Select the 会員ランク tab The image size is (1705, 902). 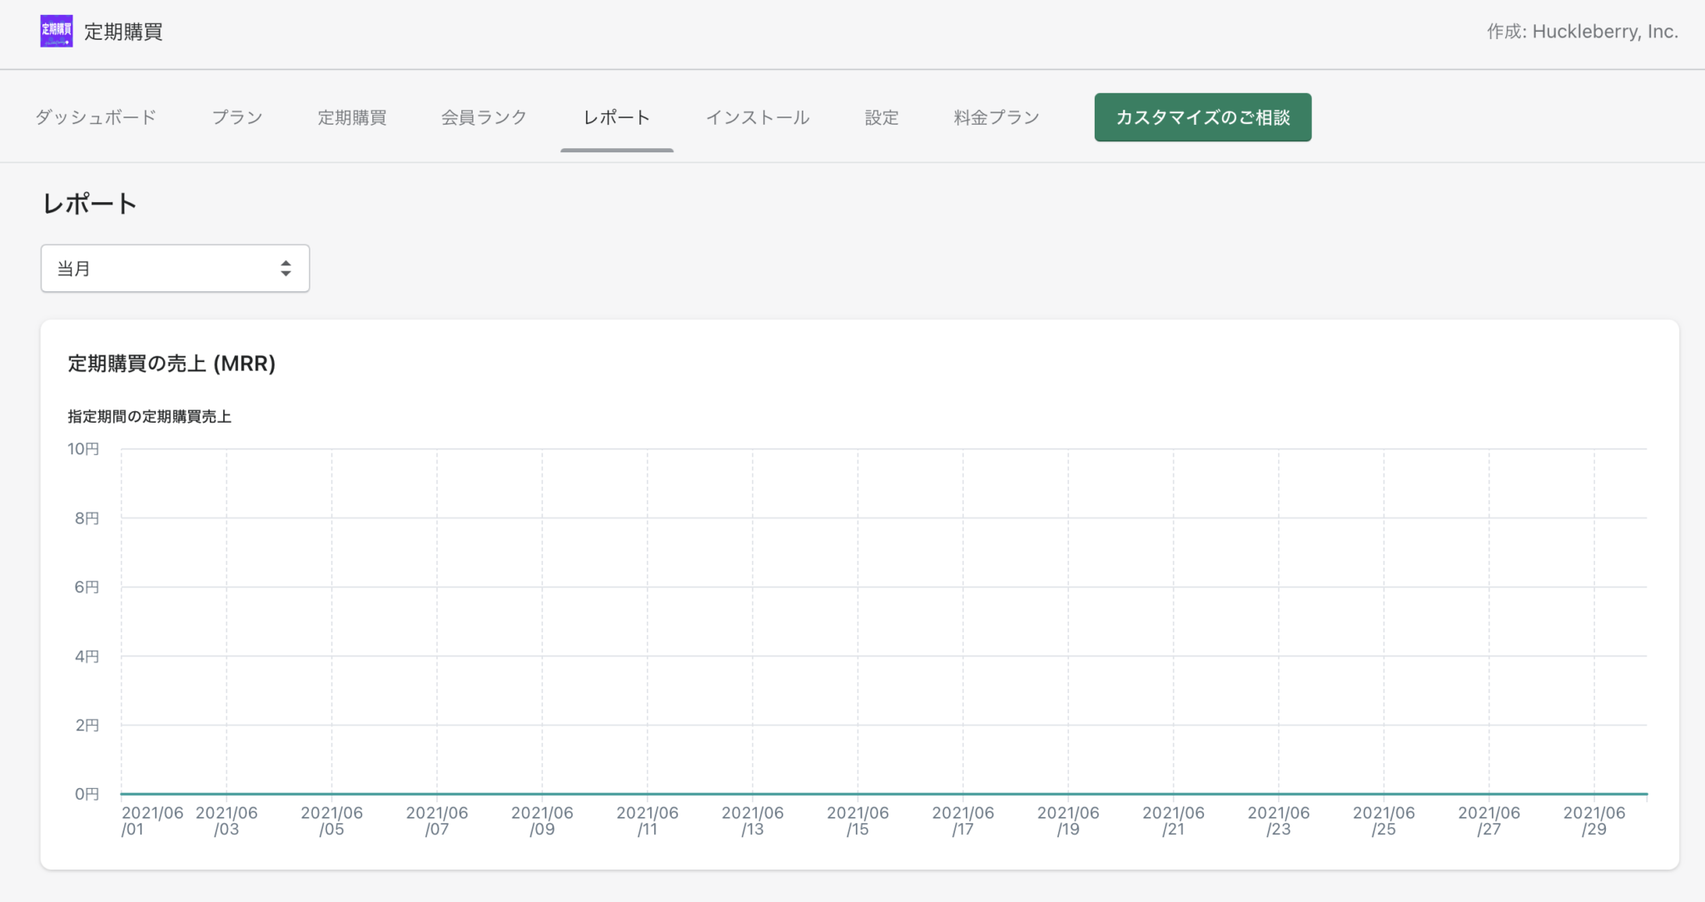coord(484,117)
